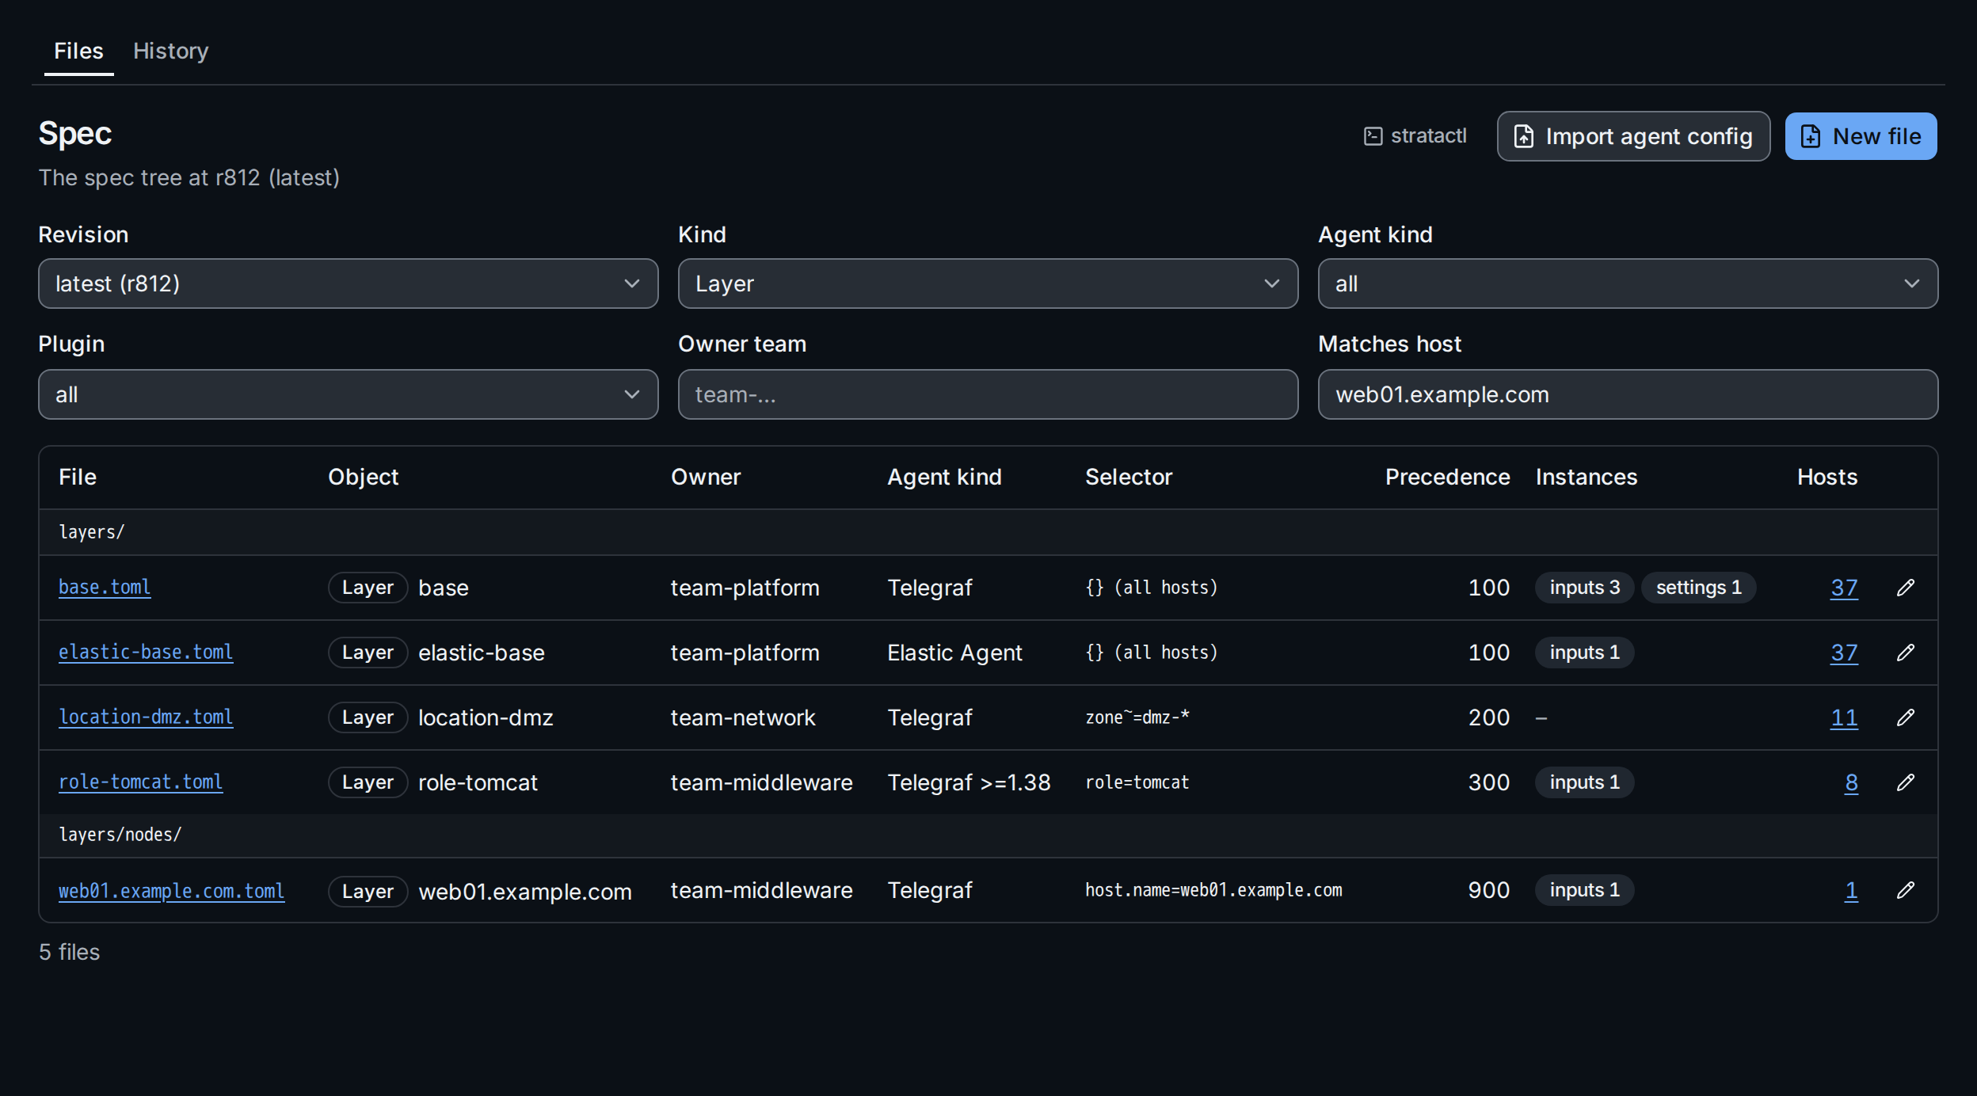This screenshot has height=1096, width=1977.
Task: Click the settings 1 badge for base
Action: point(1698,588)
